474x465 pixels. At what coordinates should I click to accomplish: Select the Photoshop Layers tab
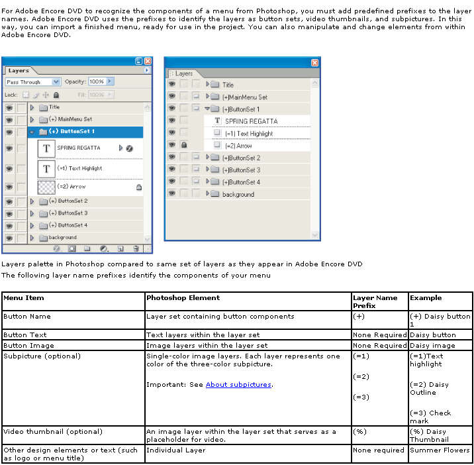click(x=19, y=70)
